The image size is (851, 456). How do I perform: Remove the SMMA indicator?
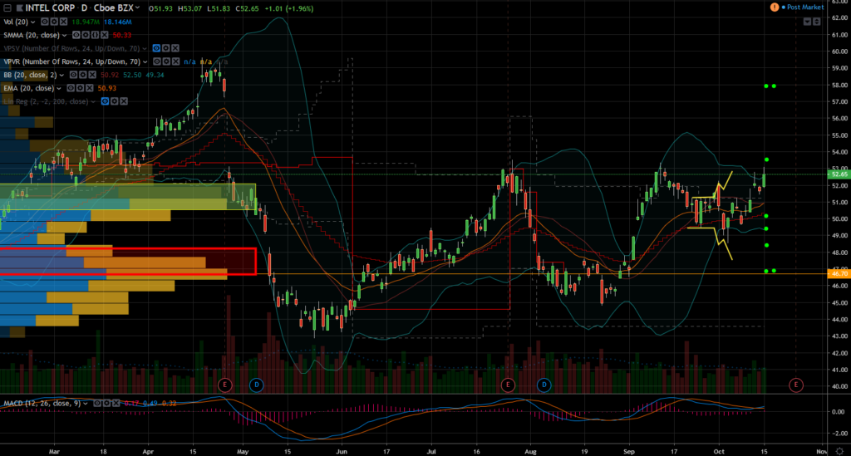coord(104,35)
